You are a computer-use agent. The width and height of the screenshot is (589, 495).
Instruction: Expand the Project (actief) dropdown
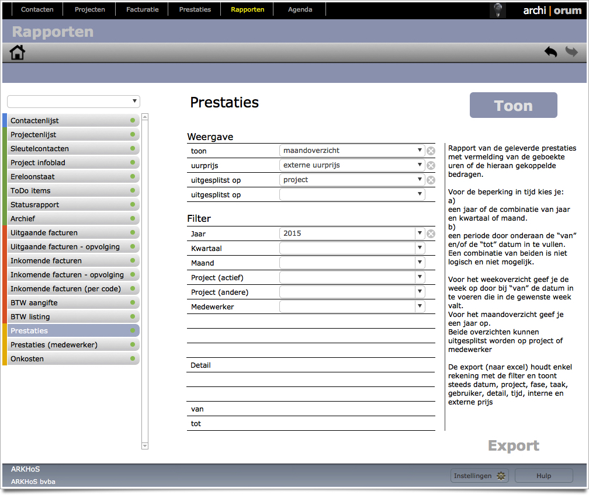pos(352,277)
